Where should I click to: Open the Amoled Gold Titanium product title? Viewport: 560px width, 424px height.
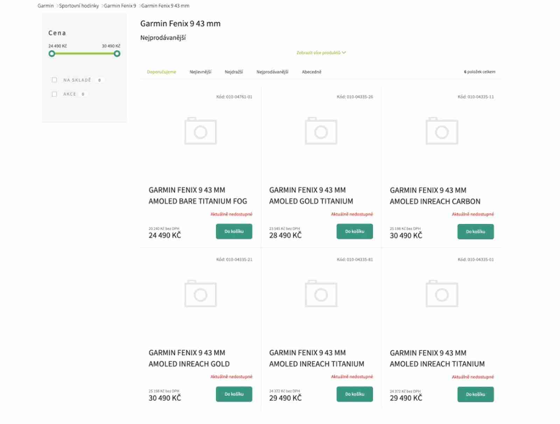(x=311, y=196)
